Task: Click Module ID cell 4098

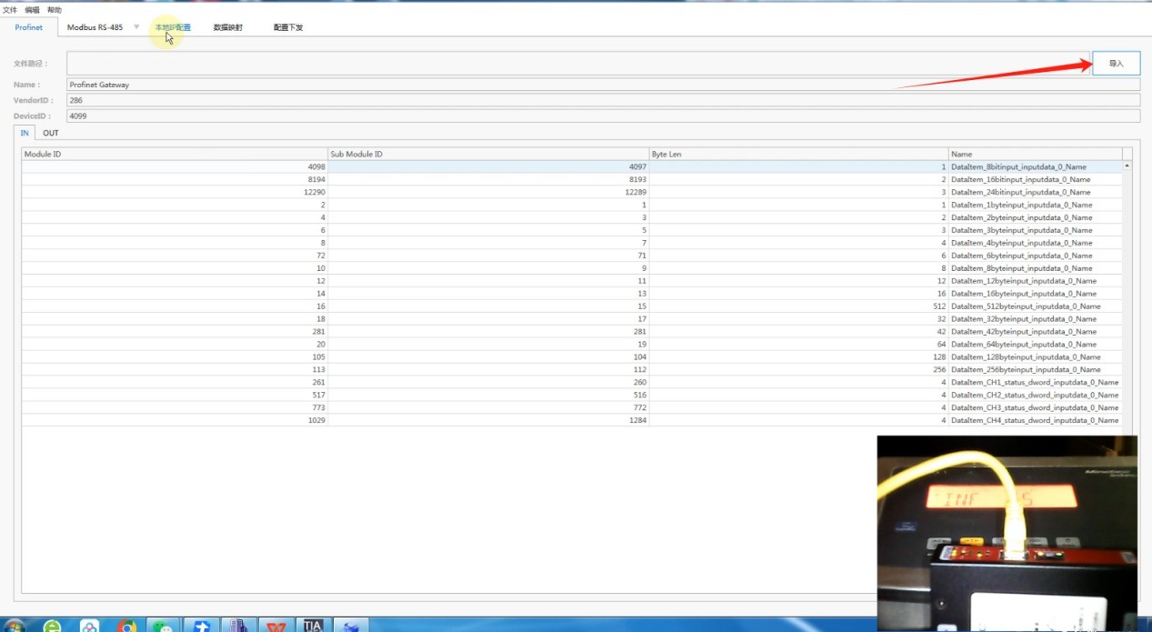Action: (175, 166)
